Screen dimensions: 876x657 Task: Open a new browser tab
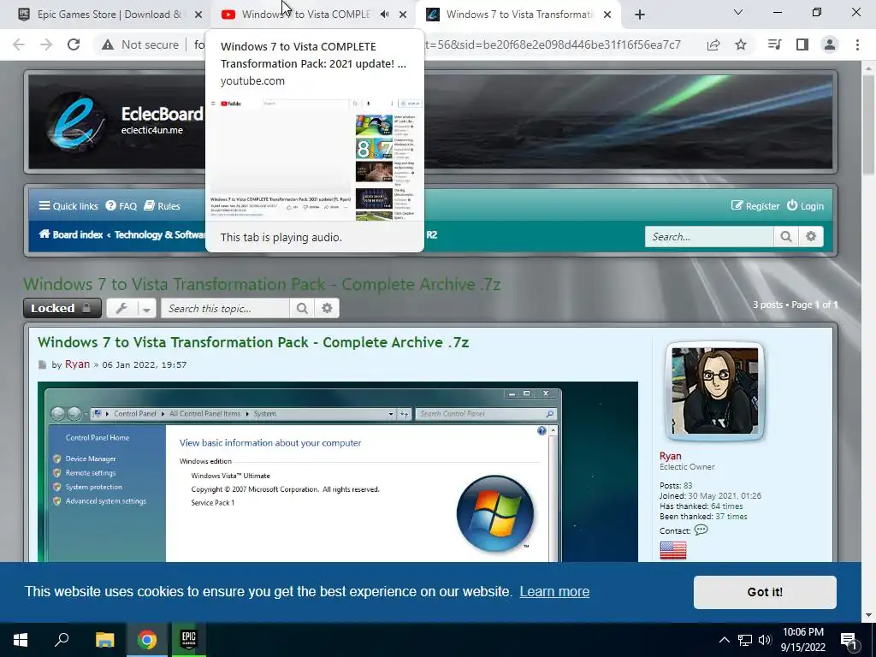pyautogui.click(x=640, y=15)
